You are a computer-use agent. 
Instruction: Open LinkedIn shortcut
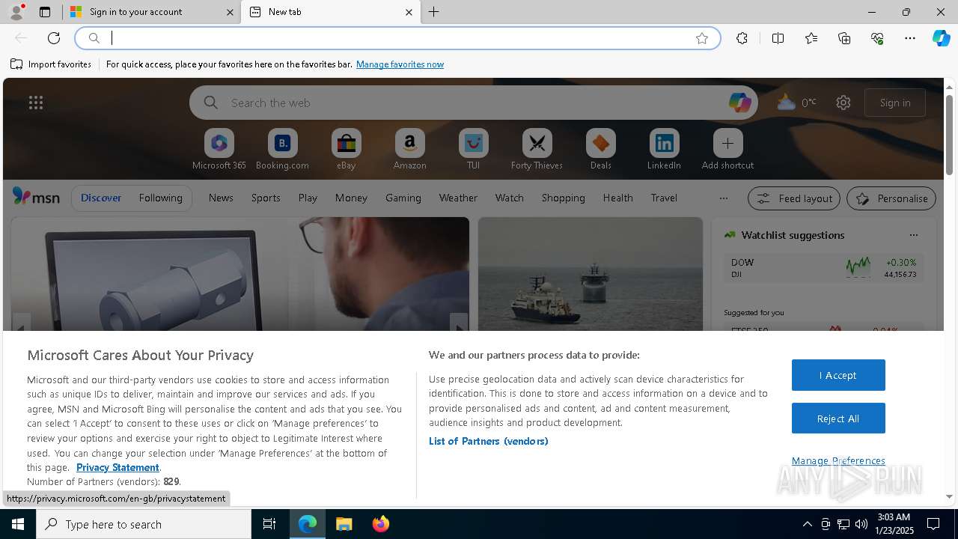coord(664,149)
